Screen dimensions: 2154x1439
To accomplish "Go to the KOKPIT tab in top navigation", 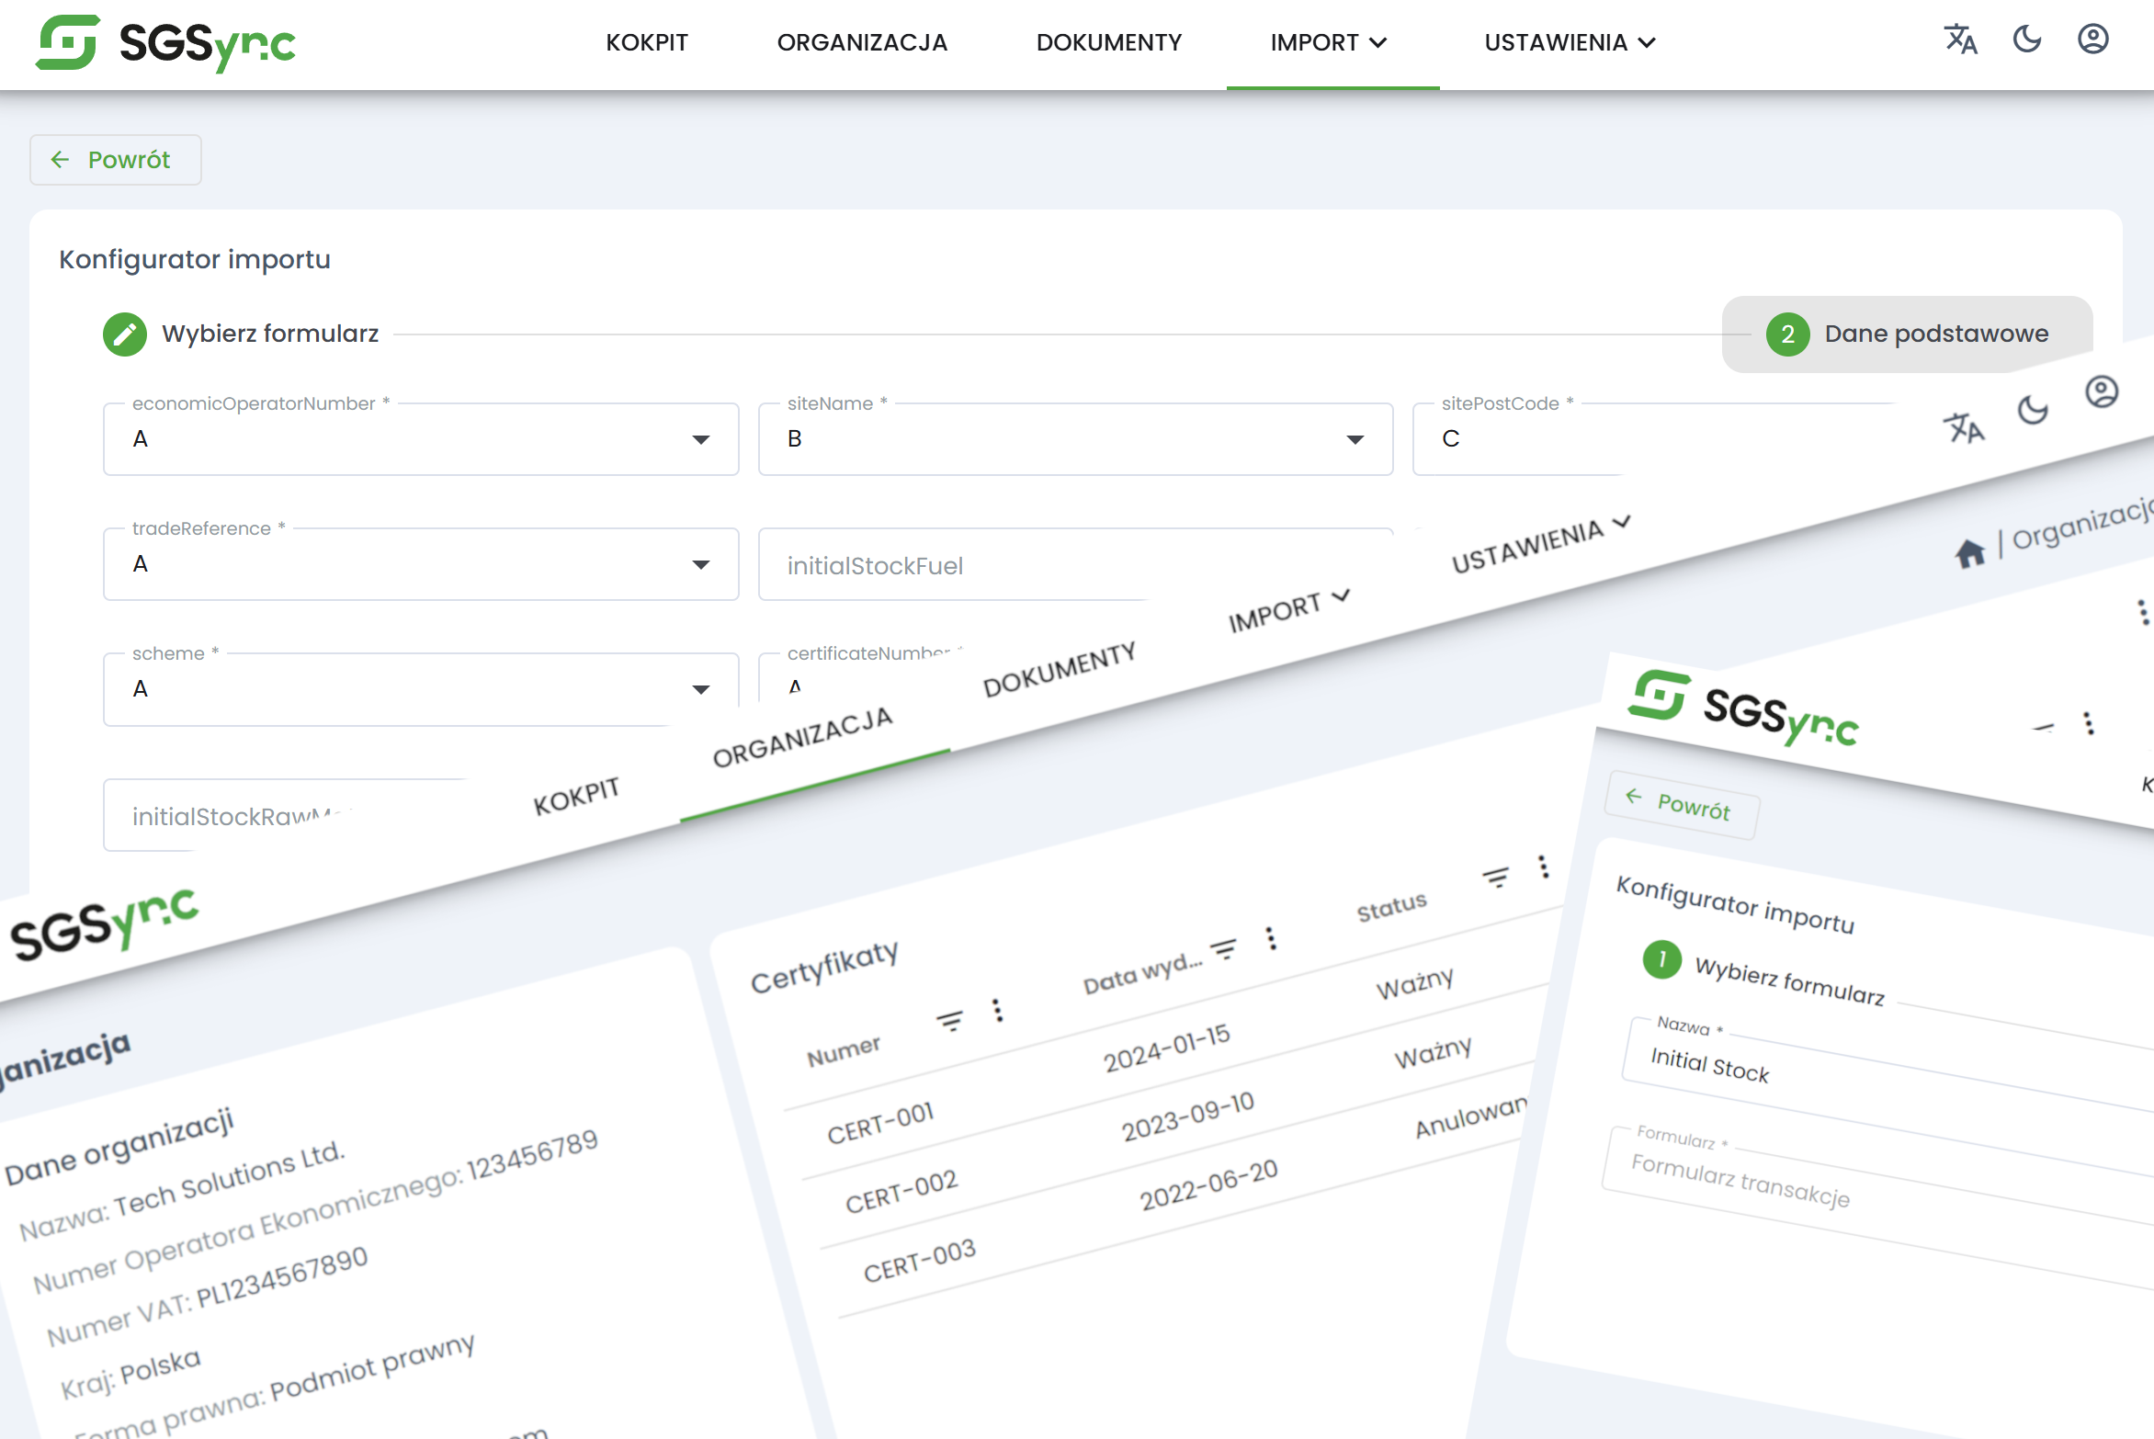I will [x=646, y=43].
